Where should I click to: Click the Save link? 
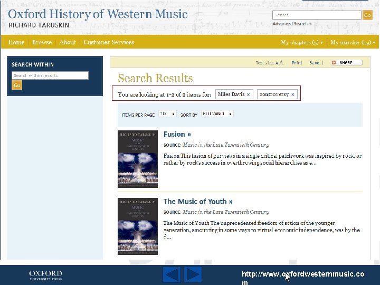pos(315,63)
